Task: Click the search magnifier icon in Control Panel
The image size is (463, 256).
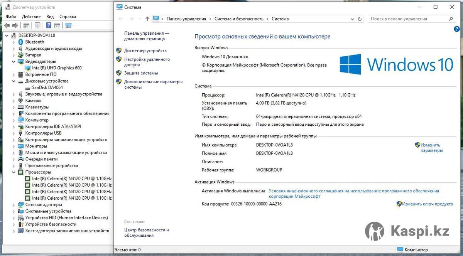Action: (x=451, y=19)
